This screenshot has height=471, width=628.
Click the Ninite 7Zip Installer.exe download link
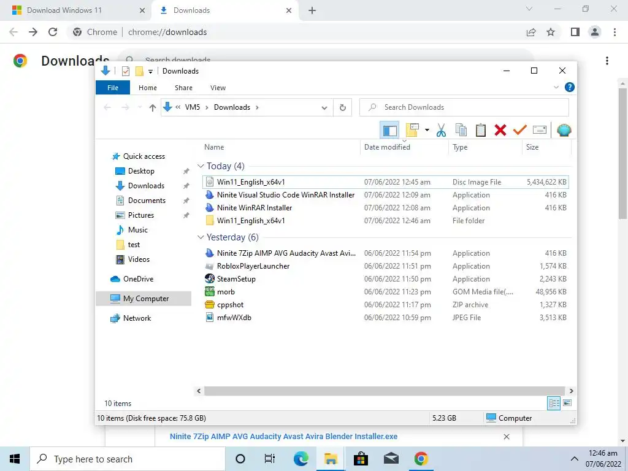tap(283, 437)
